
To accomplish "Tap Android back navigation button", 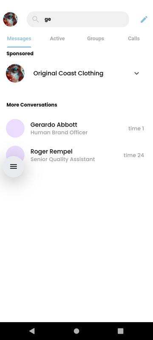I will point(32,331).
